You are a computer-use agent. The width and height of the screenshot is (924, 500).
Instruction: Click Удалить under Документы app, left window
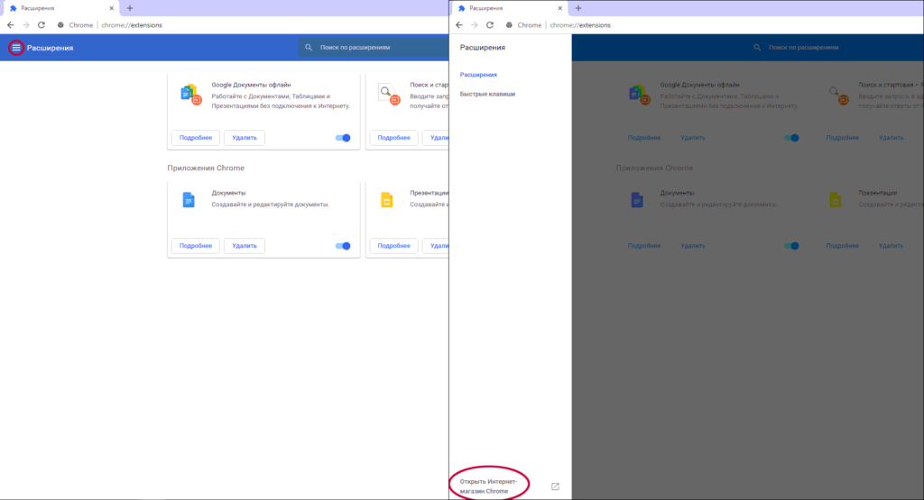coord(244,246)
